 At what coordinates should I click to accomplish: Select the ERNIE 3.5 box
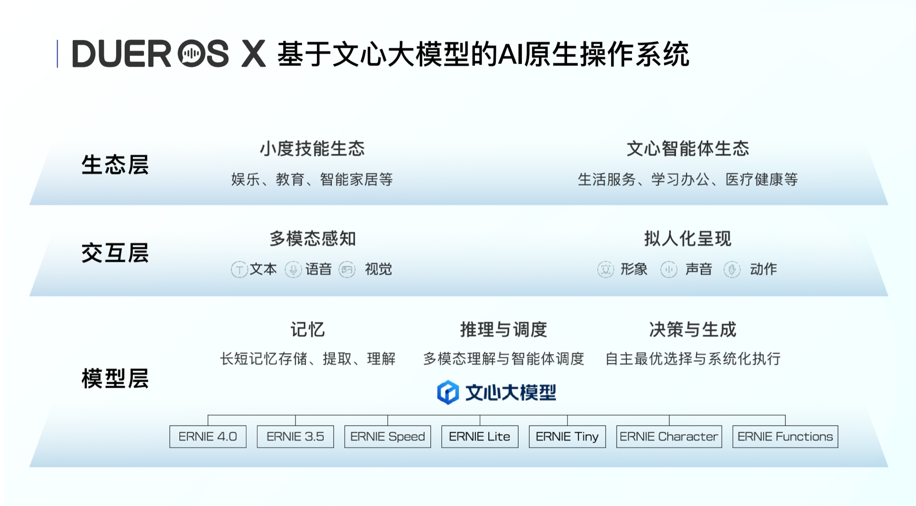coord(295,437)
